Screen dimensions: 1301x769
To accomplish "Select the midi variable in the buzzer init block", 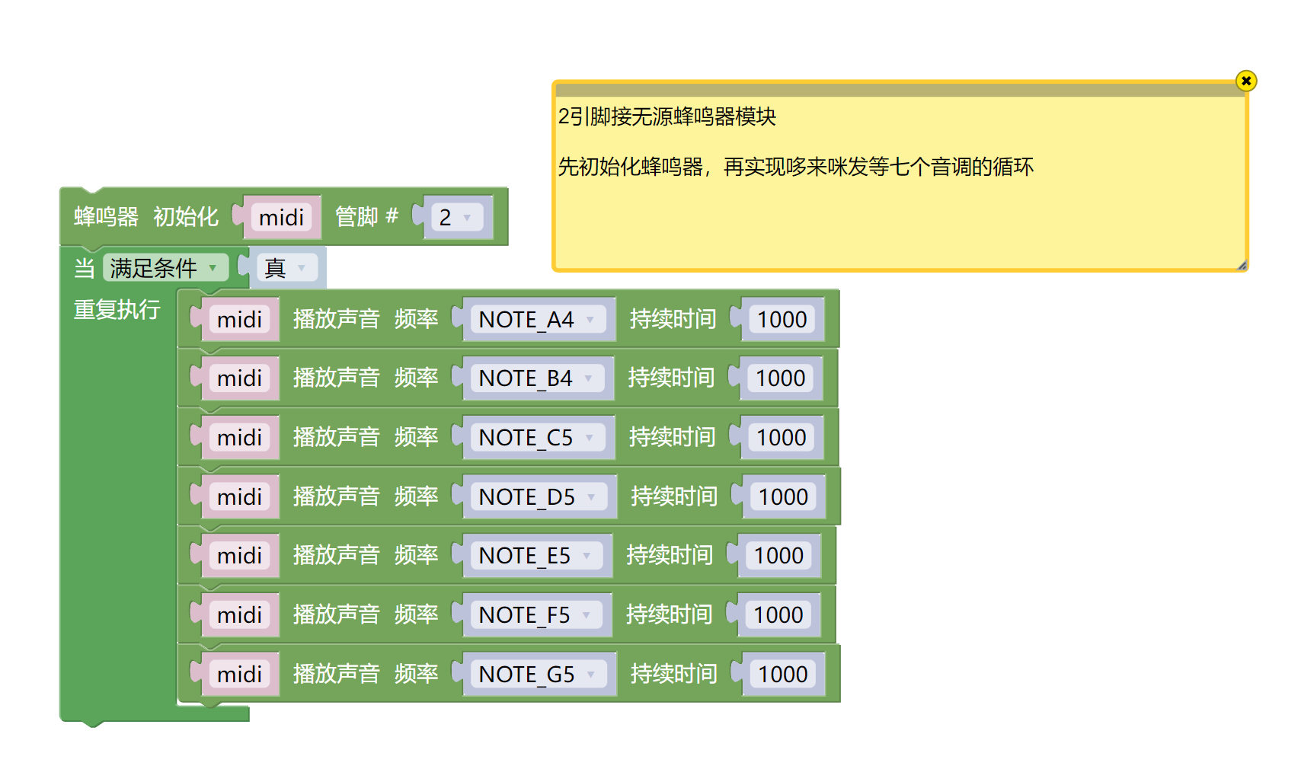I will click(281, 217).
